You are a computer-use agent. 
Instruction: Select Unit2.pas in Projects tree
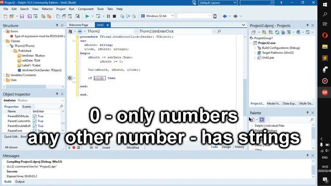click(268, 57)
